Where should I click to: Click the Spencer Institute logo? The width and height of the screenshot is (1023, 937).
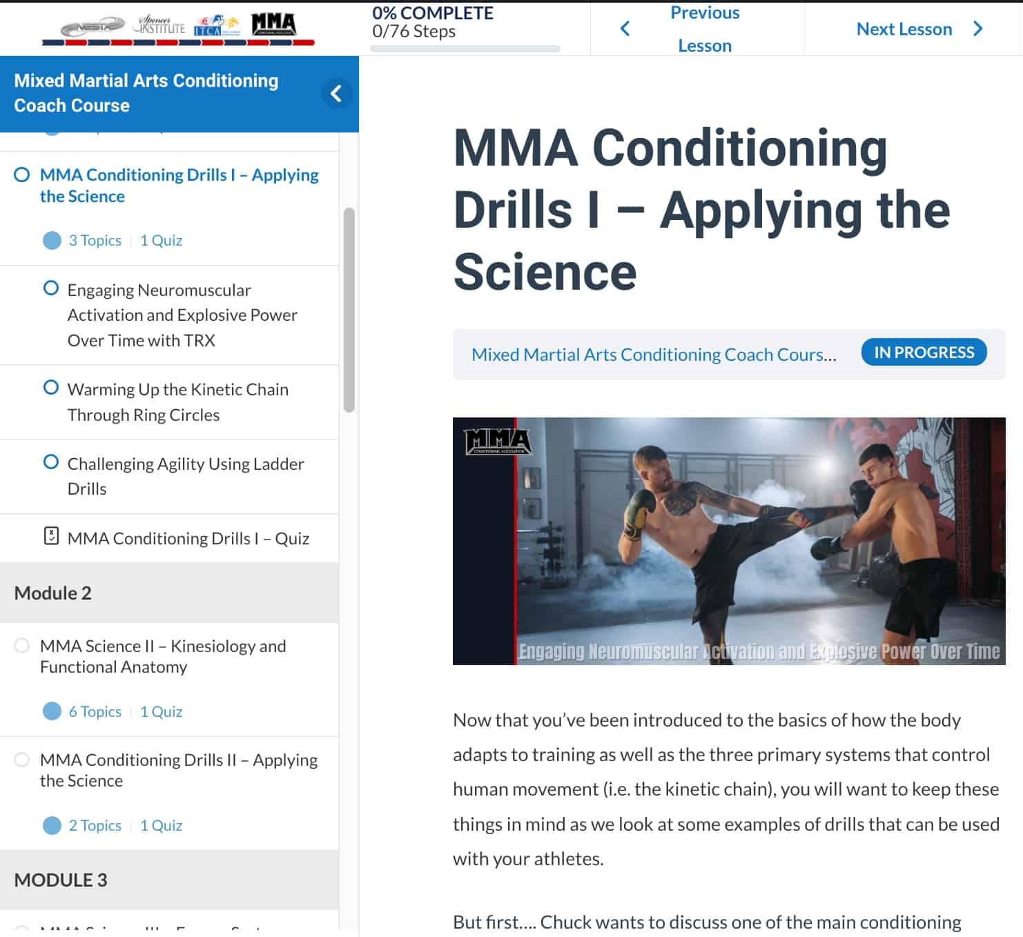(159, 25)
